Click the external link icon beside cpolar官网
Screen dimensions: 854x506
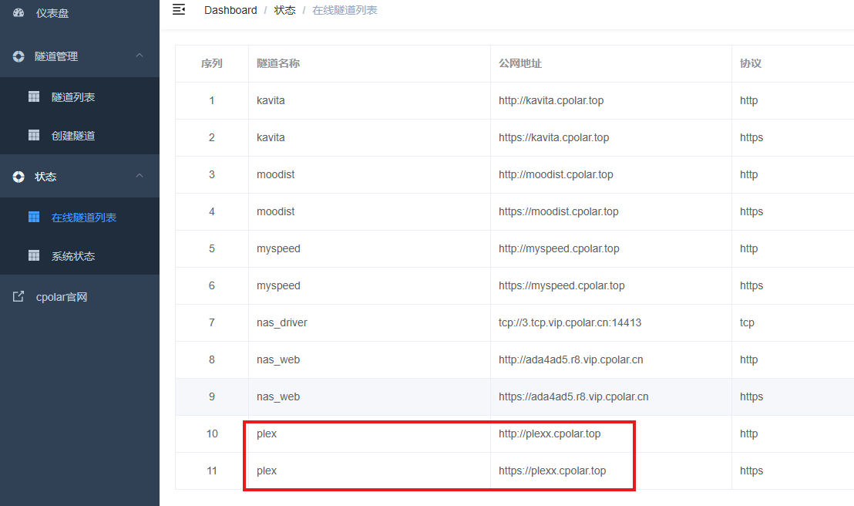(x=19, y=297)
